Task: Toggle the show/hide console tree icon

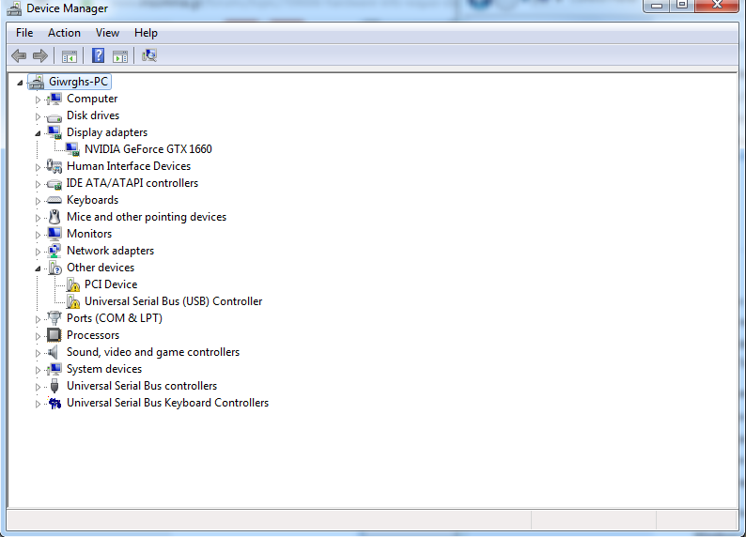Action: [x=69, y=56]
